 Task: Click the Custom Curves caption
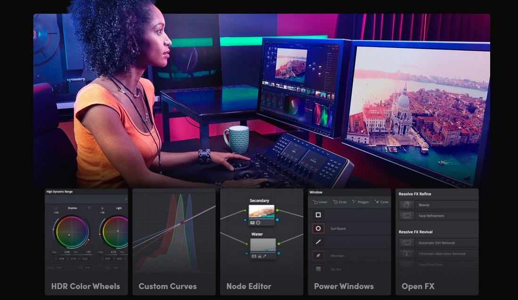[x=168, y=286]
